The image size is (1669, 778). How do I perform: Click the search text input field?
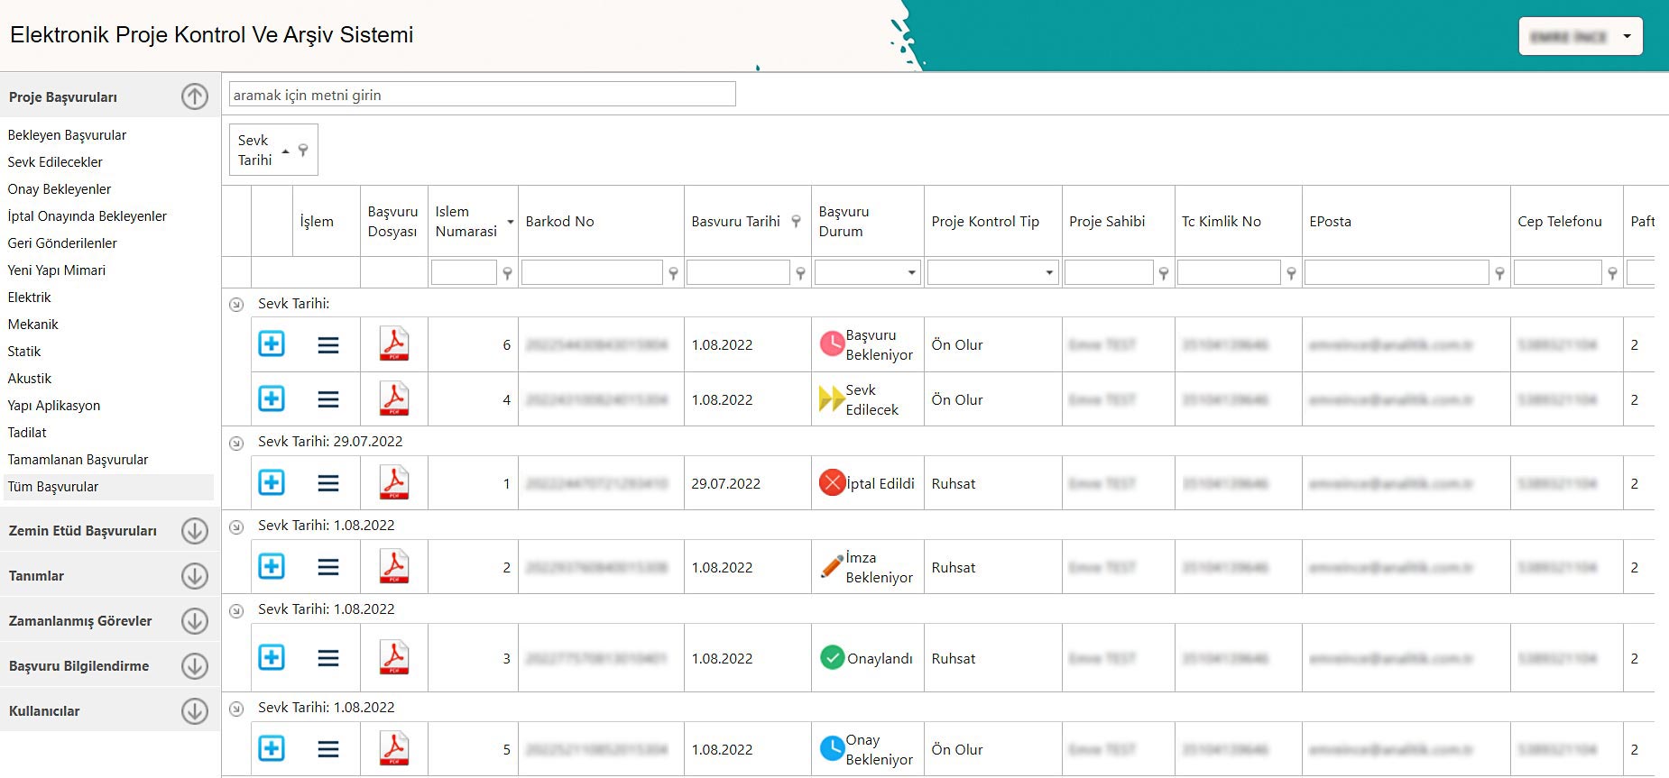(x=483, y=95)
